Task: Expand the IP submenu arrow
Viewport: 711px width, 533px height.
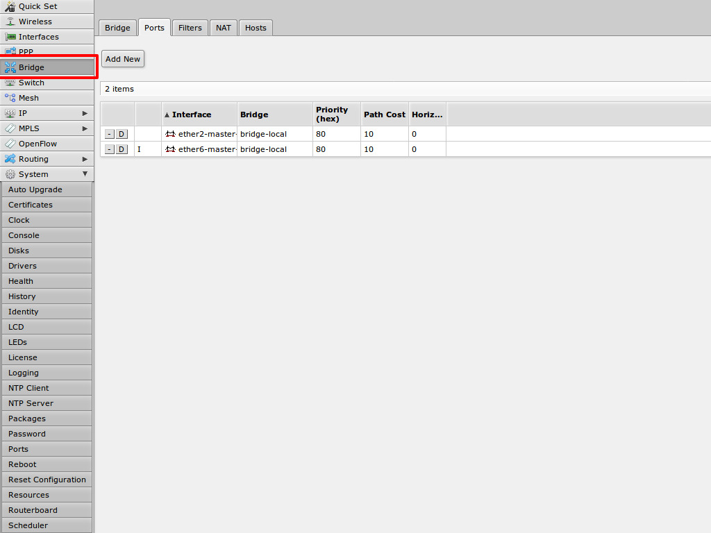Action: pyautogui.click(x=85, y=113)
